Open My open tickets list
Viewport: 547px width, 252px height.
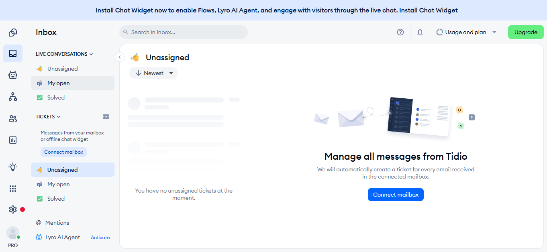[x=58, y=184]
